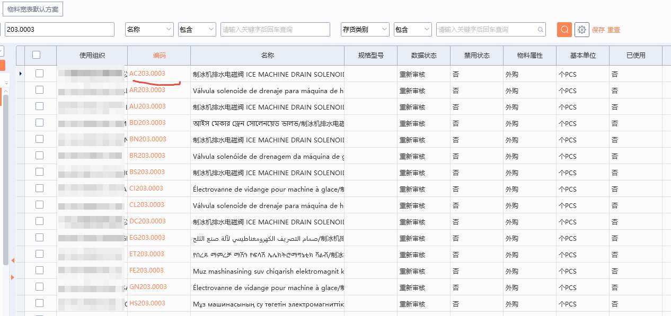Click the 禁用状态 column header
Image resolution: width=671 pixels, height=316 pixels.
pyautogui.click(x=476, y=55)
